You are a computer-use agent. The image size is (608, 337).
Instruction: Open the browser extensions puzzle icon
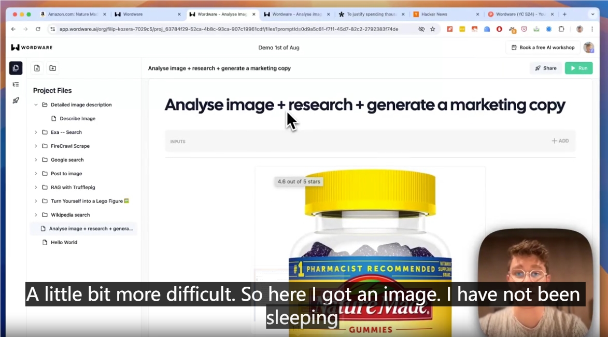tap(561, 29)
